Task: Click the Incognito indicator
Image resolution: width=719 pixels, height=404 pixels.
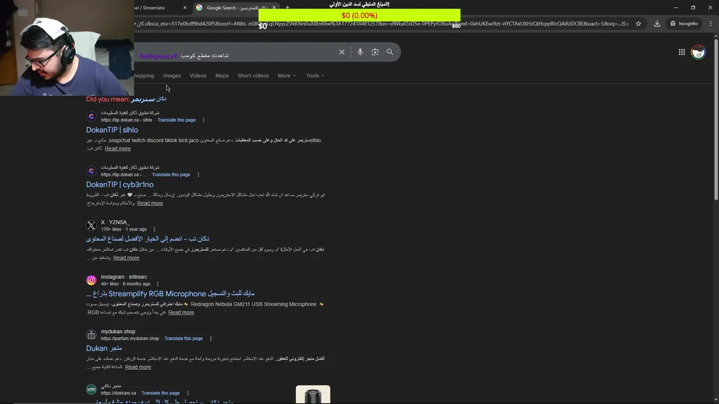Action: point(684,24)
